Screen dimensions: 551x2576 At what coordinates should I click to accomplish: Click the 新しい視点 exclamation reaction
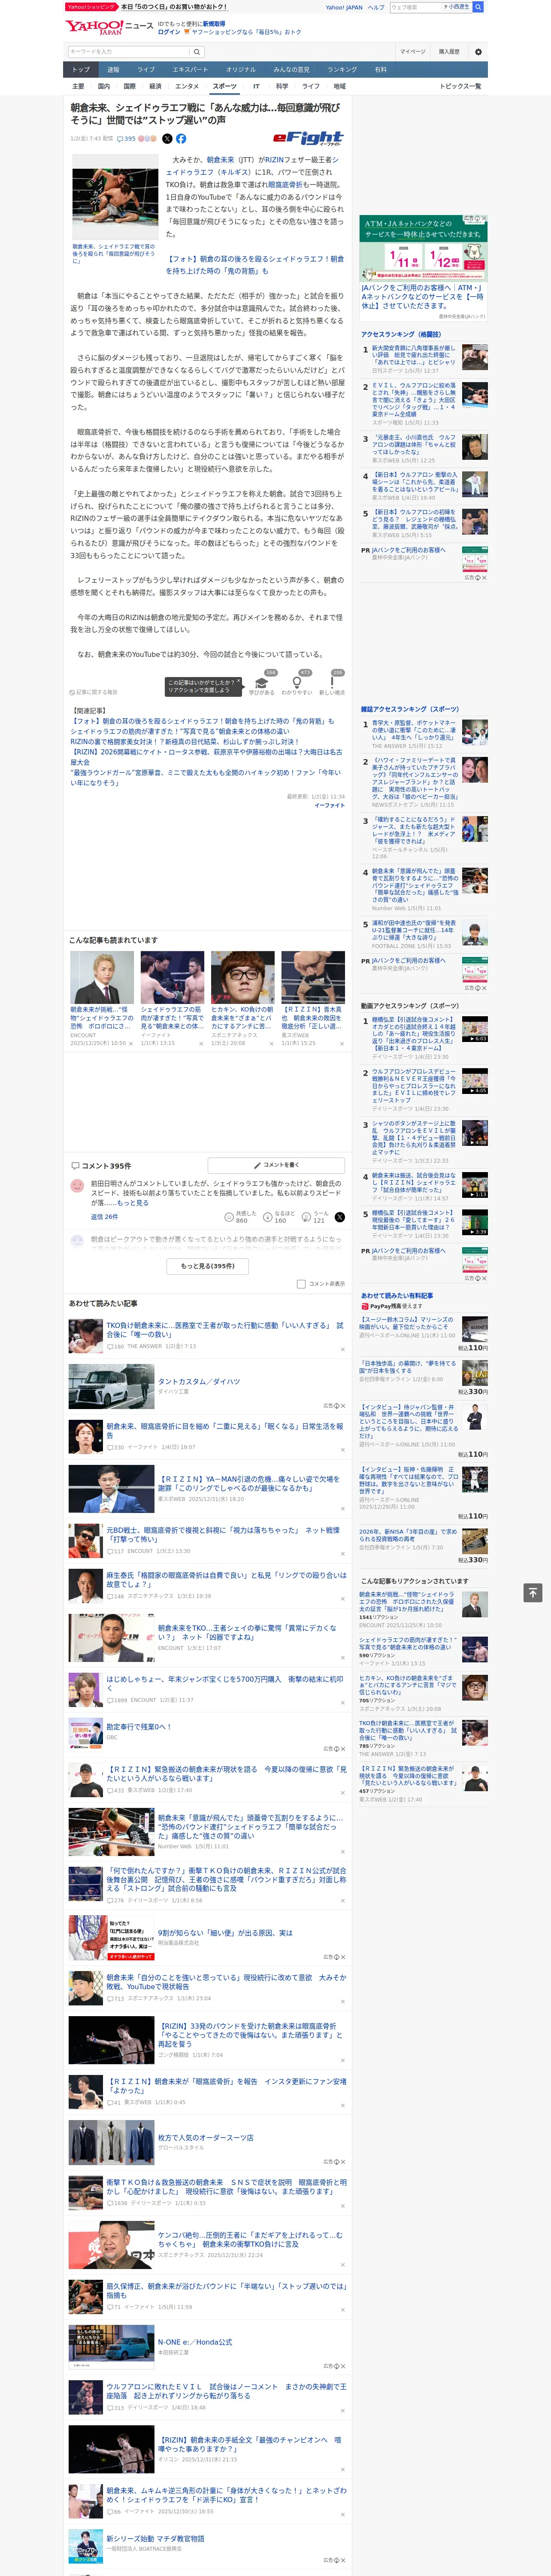pos(332,684)
